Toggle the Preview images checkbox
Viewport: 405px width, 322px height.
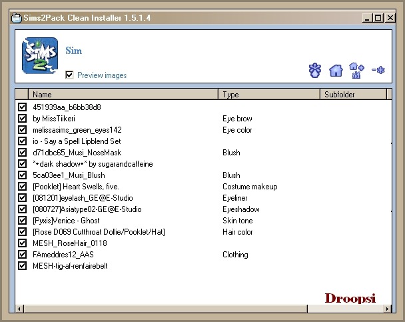pos(69,75)
